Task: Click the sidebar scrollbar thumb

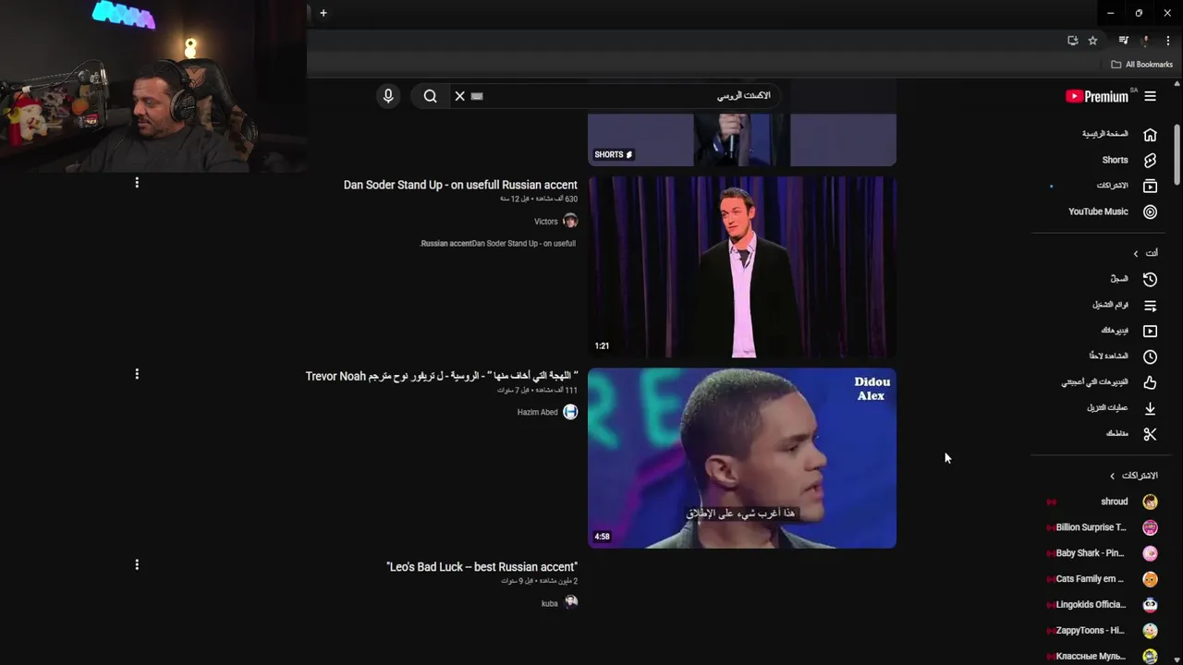Action: click(1177, 152)
